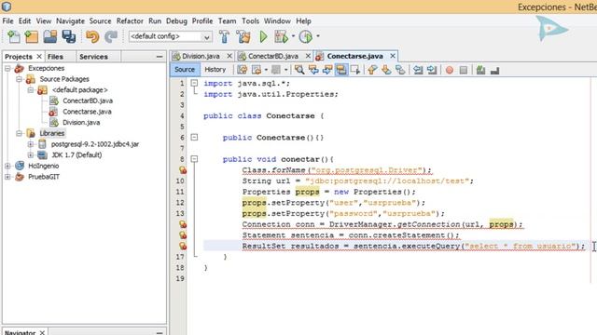Collapse the Conectarse constructor fold on line 6

[x=194, y=137]
